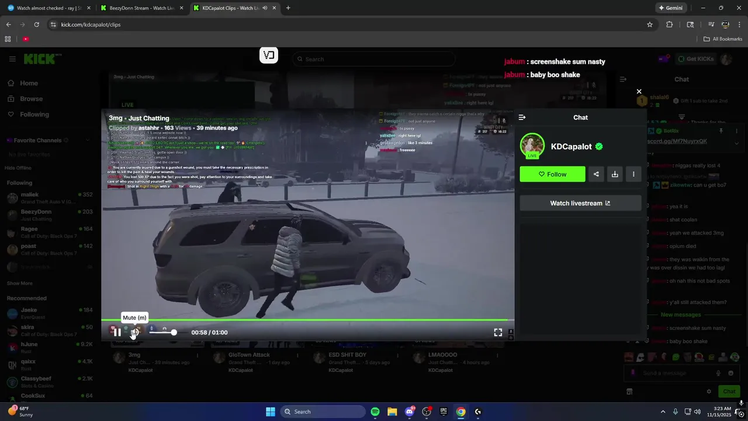Share the clip

[596, 174]
